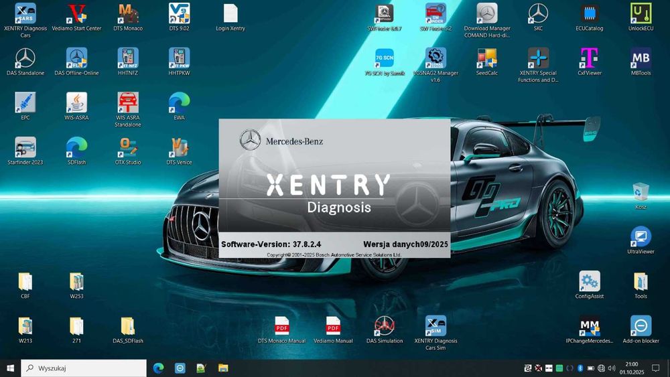670x377 pixels.
Task: Open SW Finder 5.2 shortcut
Action: coord(435,14)
